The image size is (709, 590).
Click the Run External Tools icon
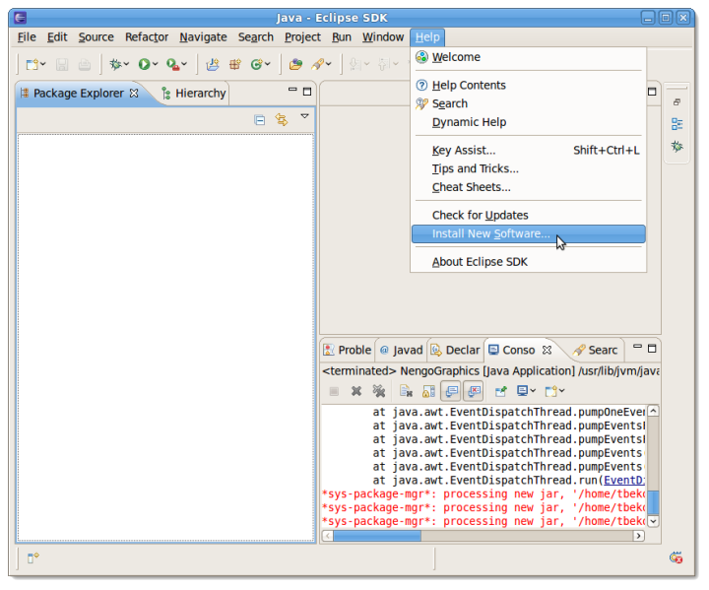[172, 65]
